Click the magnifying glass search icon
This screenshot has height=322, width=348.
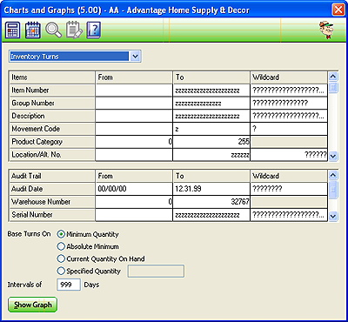coord(54,30)
